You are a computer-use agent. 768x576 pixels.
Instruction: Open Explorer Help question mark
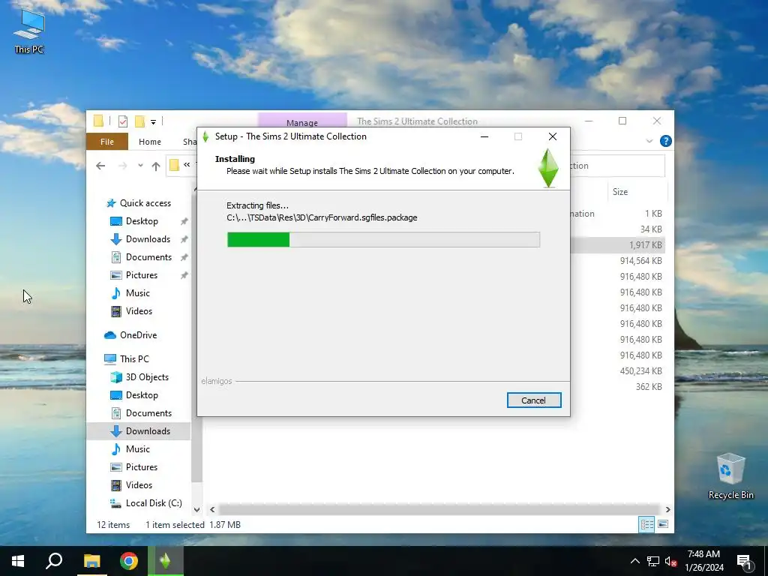(x=666, y=142)
